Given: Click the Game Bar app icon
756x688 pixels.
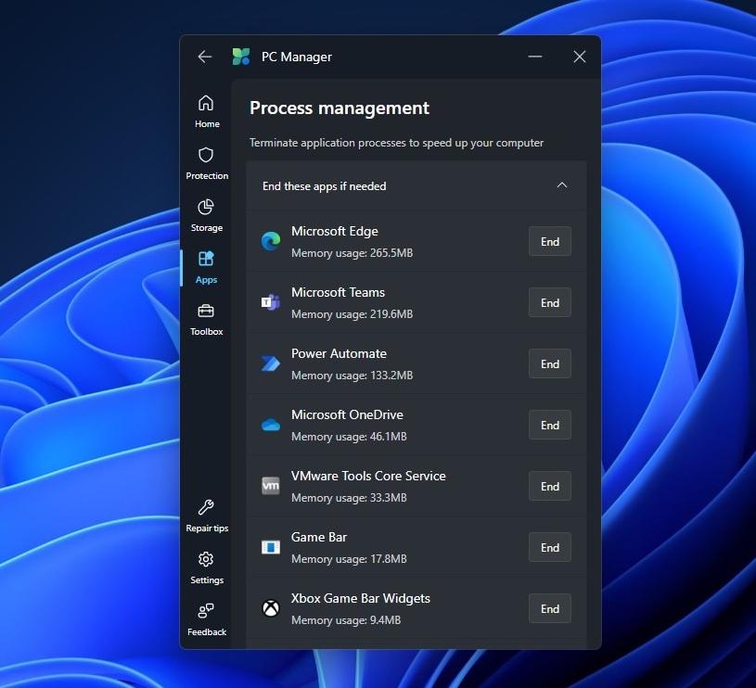Looking at the screenshot, I should click(x=271, y=547).
